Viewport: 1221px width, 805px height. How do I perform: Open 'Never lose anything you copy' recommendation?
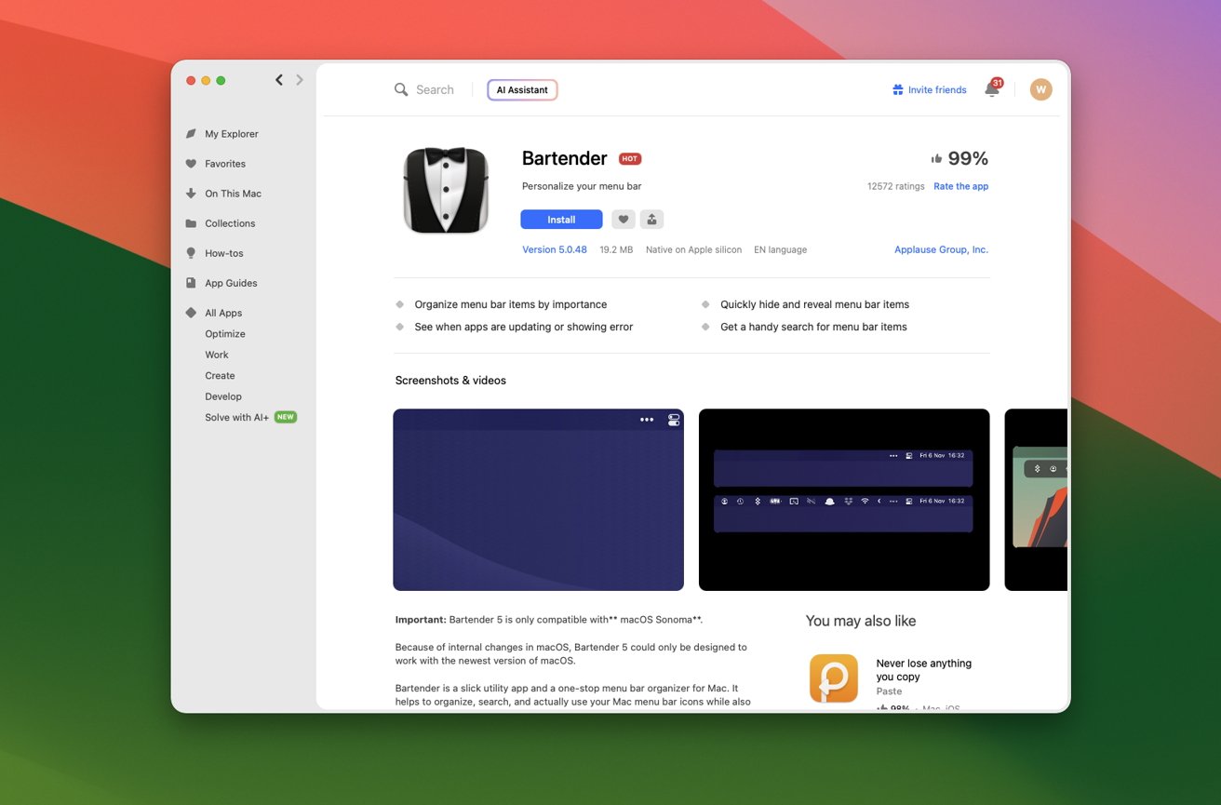click(x=923, y=670)
